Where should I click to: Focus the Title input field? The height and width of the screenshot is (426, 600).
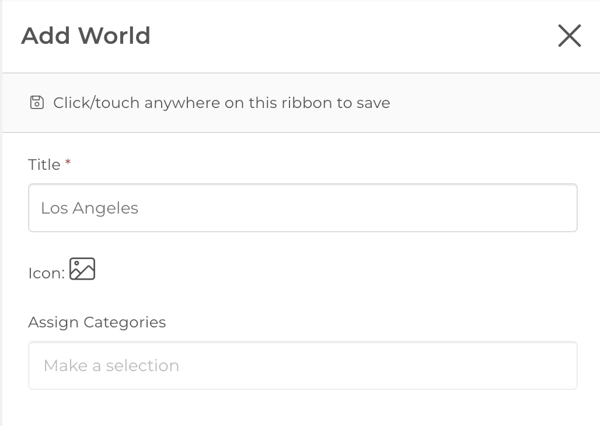[x=302, y=208]
